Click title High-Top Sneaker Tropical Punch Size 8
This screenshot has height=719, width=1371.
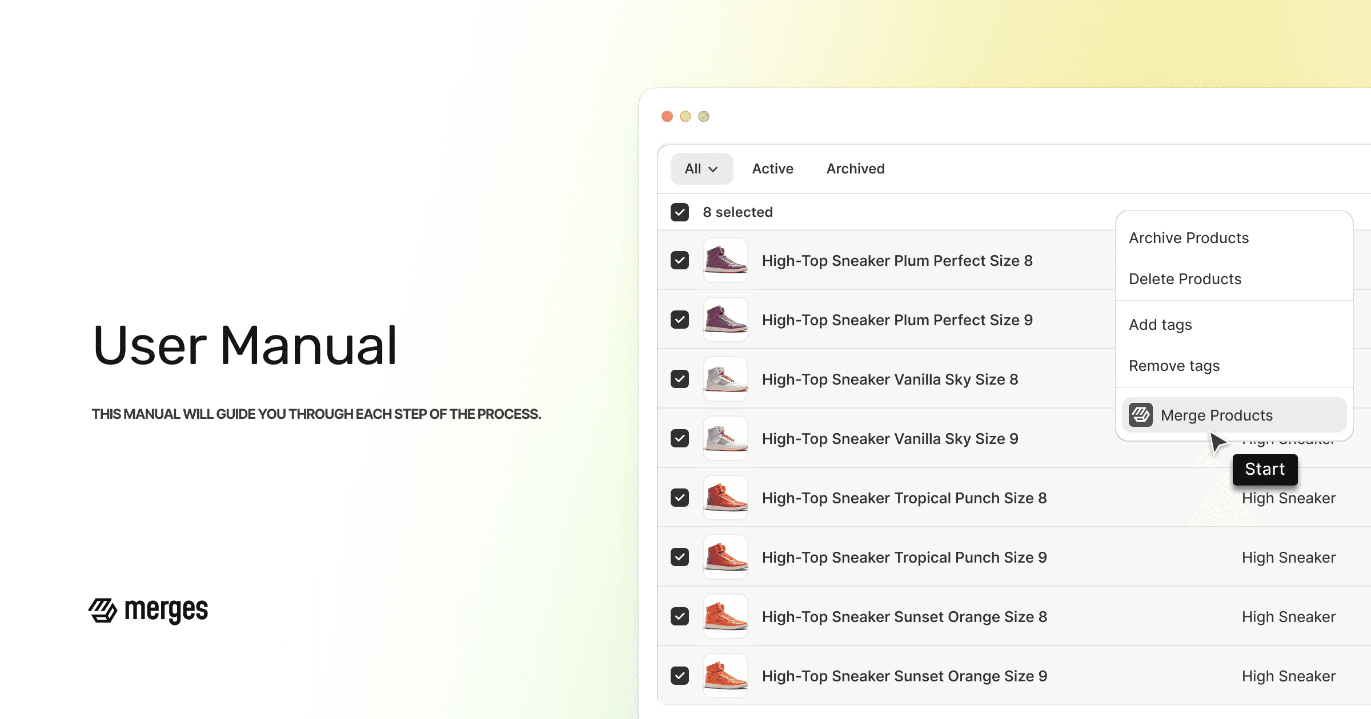pyautogui.click(x=904, y=498)
